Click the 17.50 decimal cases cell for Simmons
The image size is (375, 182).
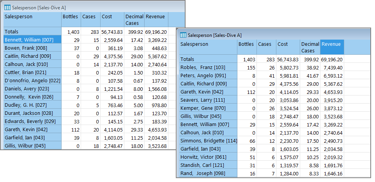310,140
